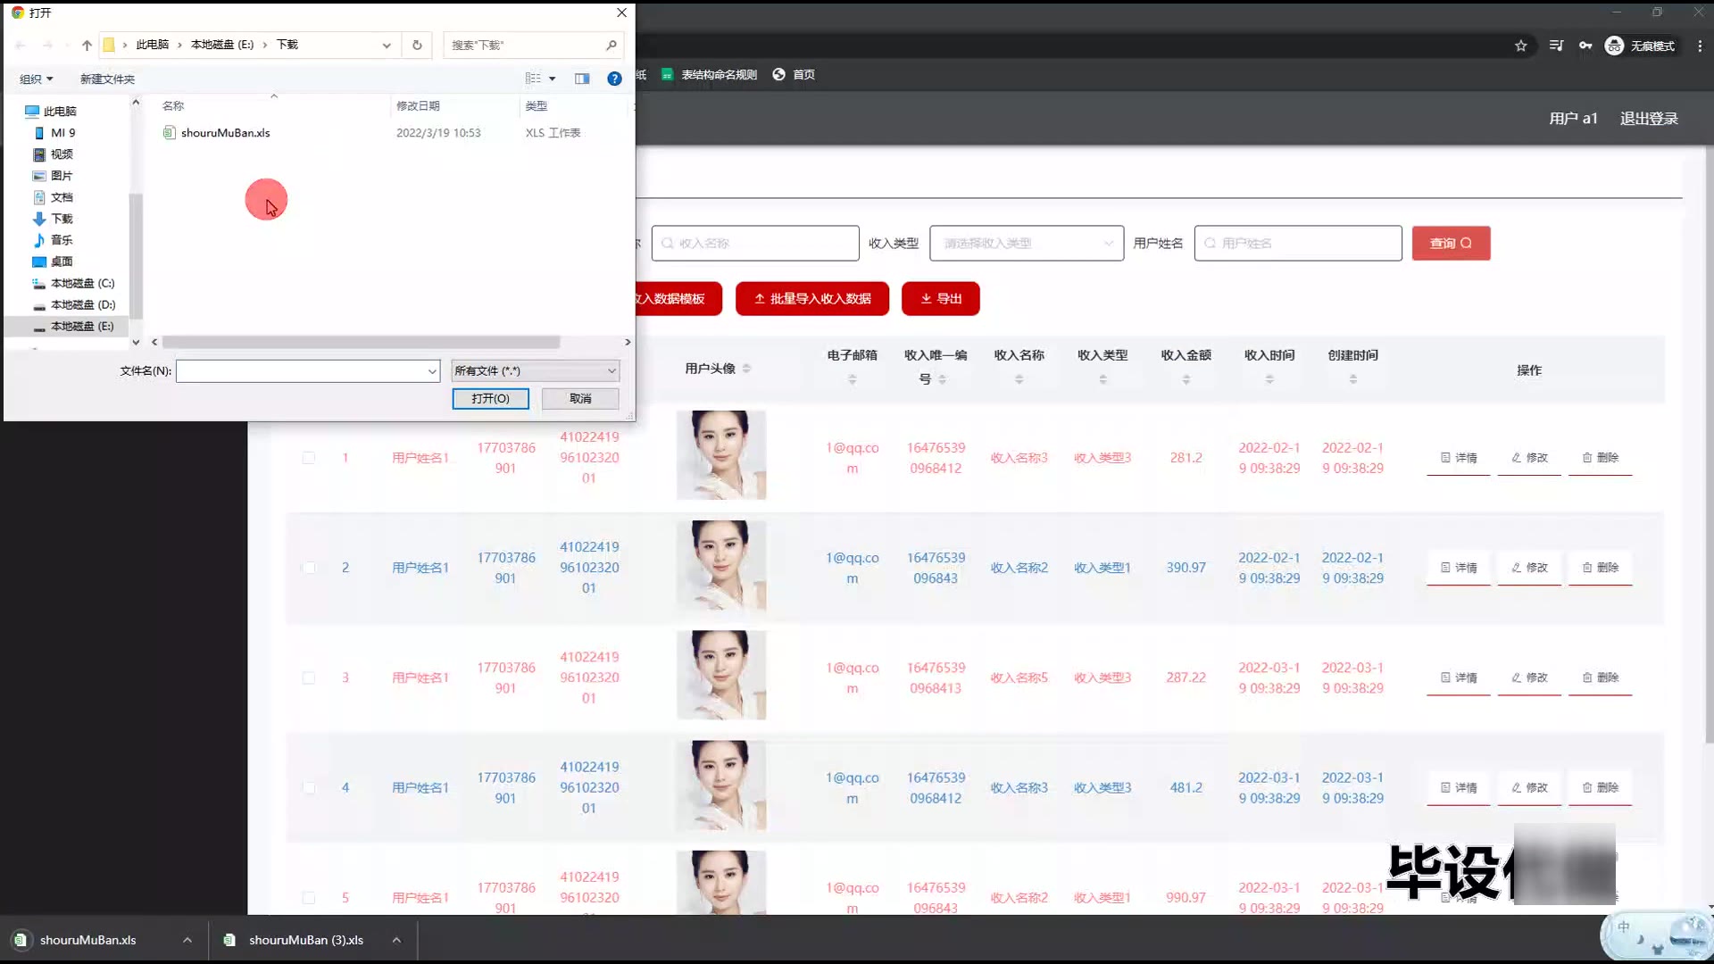Click the refresh icon in file dialog
1714x964 pixels.
[x=417, y=45]
